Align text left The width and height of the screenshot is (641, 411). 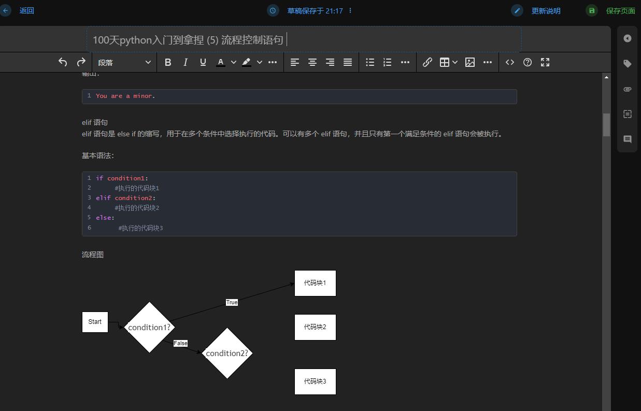pos(295,62)
